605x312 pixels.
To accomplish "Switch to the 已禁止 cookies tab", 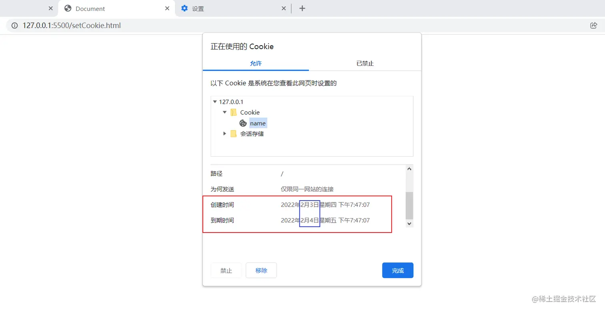I will (365, 63).
